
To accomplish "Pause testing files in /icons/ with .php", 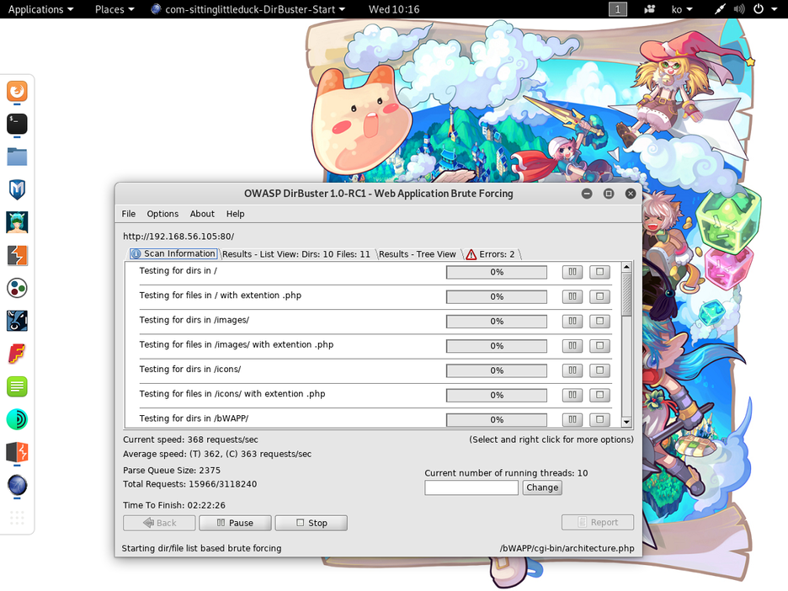I will pyautogui.click(x=572, y=395).
